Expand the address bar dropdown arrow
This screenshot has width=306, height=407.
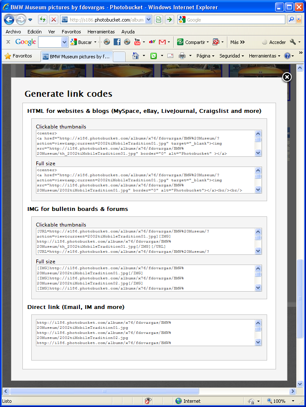click(148, 20)
